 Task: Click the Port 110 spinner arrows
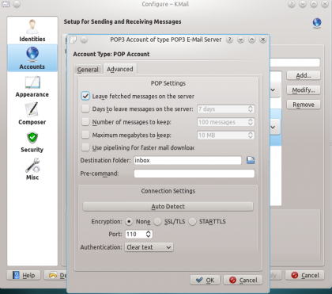[x=149, y=234]
